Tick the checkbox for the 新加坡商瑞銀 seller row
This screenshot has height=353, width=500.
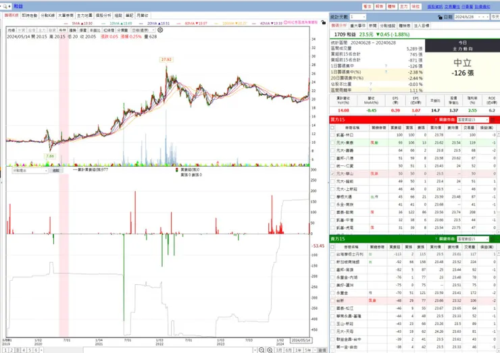(x=332, y=262)
